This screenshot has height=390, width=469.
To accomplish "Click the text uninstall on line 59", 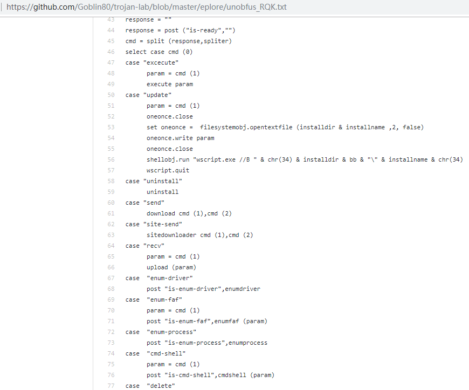I will click(162, 192).
